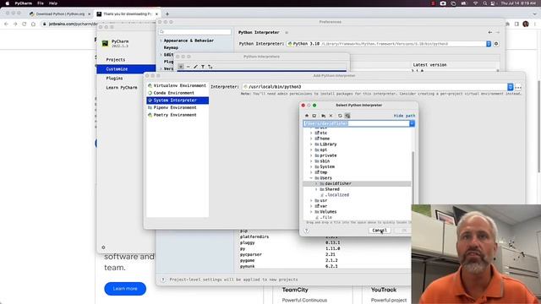Expand the opt folder node

coord(311,150)
